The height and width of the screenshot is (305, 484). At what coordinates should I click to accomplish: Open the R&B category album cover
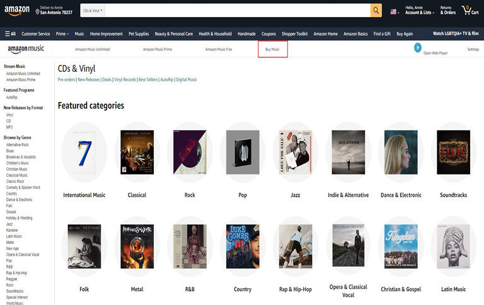click(190, 246)
